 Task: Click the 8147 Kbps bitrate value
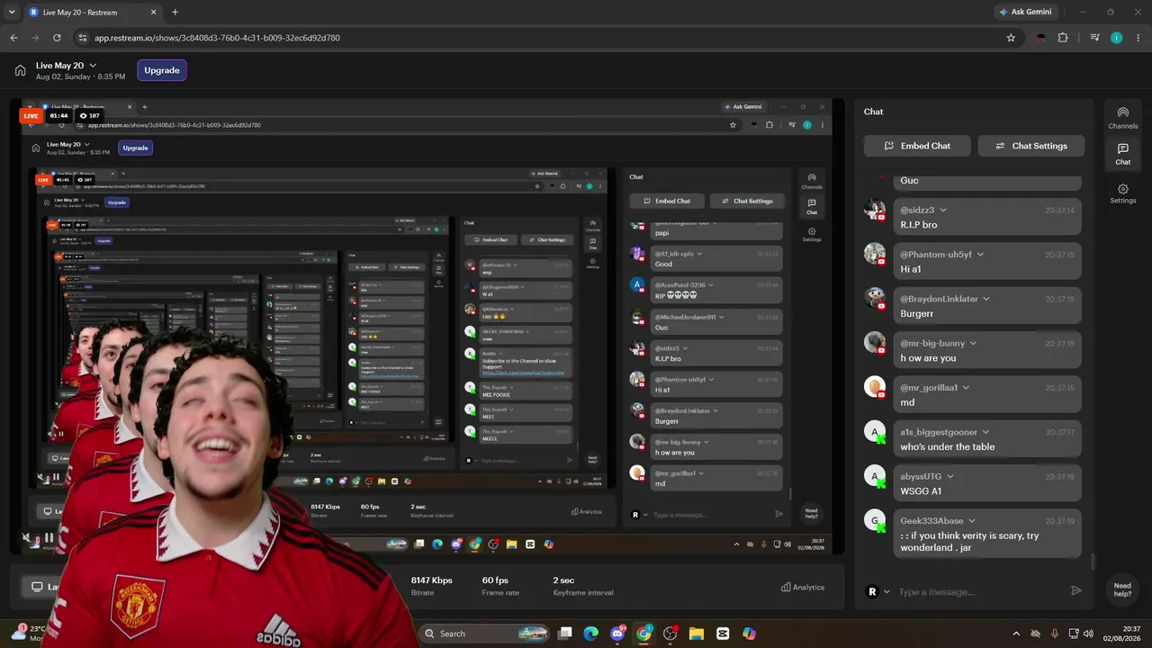click(431, 580)
